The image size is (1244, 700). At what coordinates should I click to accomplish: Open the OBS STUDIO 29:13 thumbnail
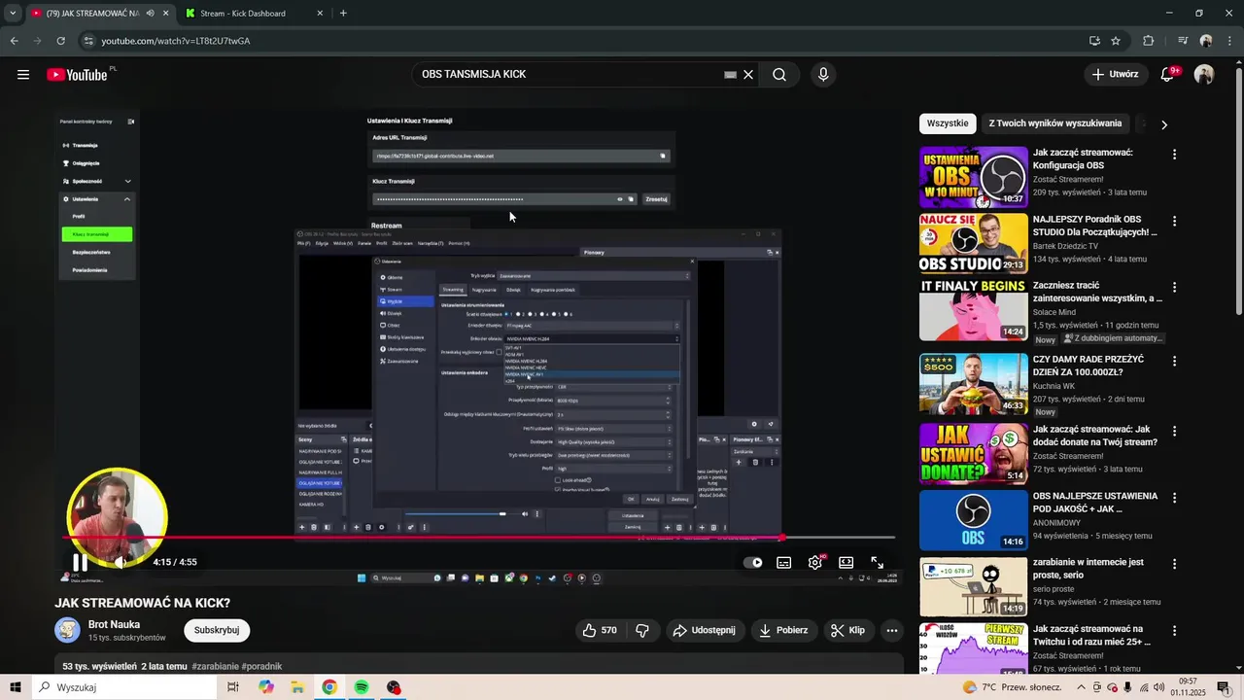pyautogui.click(x=973, y=243)
